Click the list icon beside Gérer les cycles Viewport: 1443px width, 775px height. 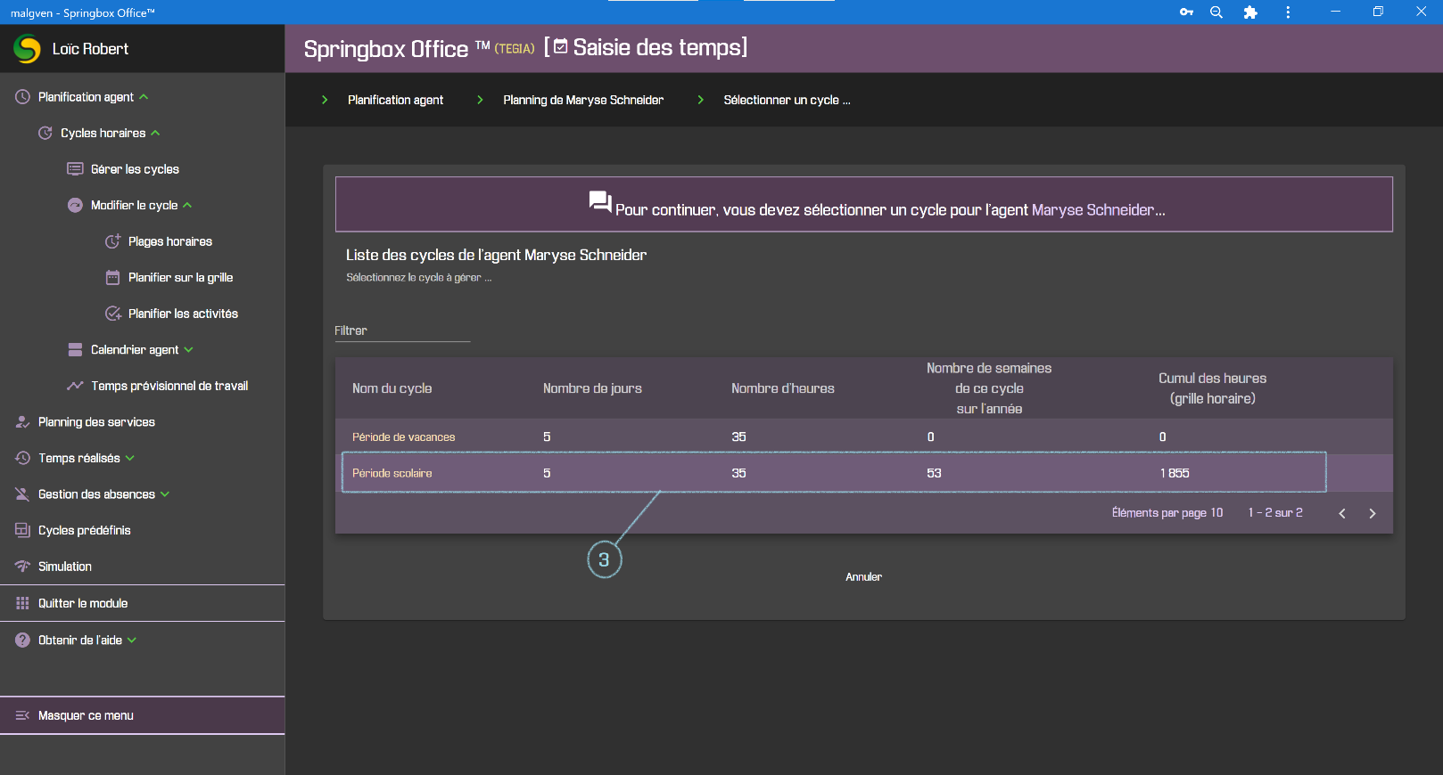76,169
